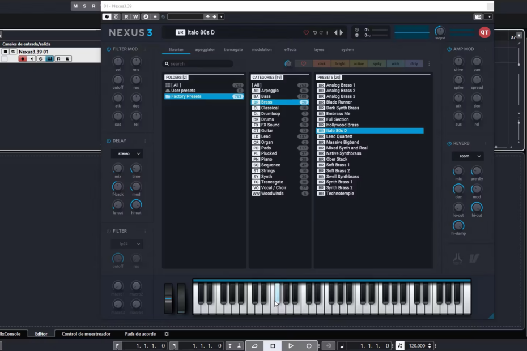
Task: Open the Editor tab in Cubase lower zone
Action: [x=41, y=334]
